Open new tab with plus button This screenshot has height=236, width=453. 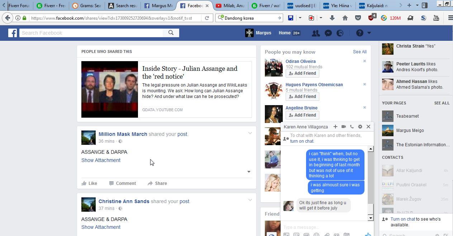click(409, 5)
